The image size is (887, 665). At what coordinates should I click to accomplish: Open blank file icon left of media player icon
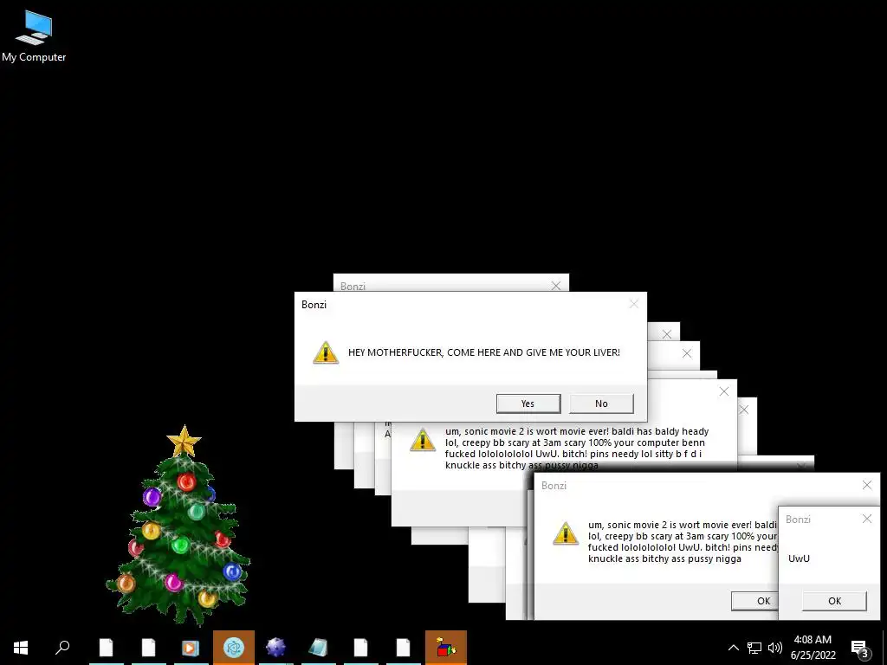click(x=148, y=648)
